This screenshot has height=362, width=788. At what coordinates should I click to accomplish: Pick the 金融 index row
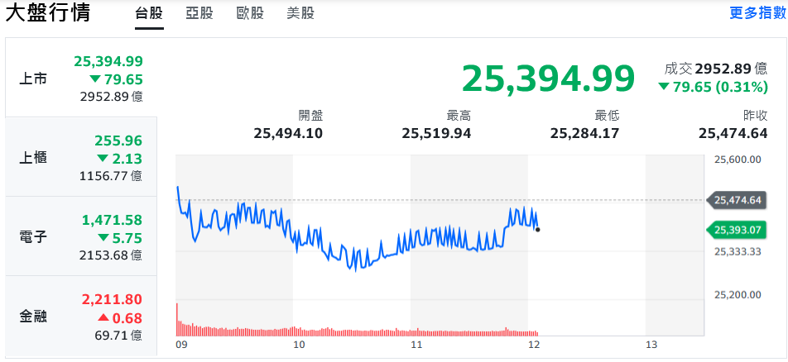tap(81, 317)
